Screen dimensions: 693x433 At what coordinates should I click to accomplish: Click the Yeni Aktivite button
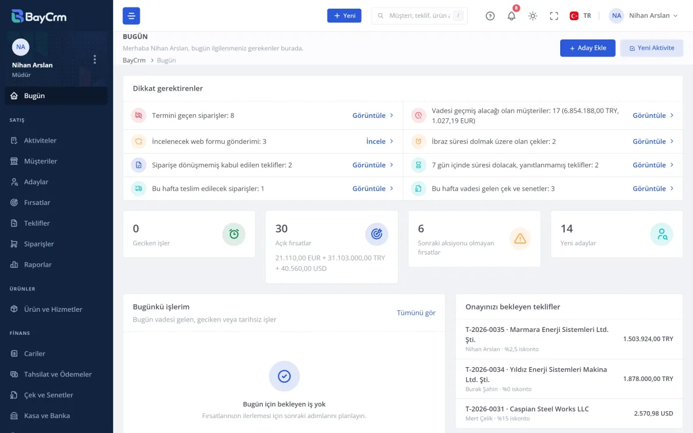coord(651,48)
